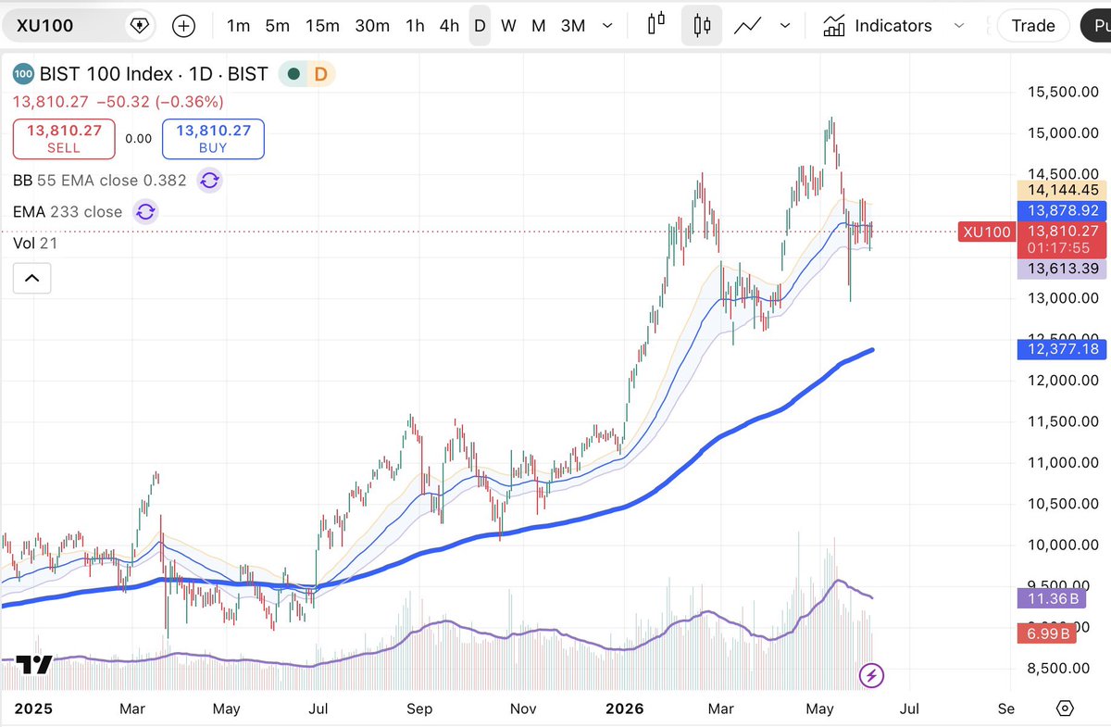Open the Indicators menu
Screen dimensions: 1111x727
coord(878,26)
